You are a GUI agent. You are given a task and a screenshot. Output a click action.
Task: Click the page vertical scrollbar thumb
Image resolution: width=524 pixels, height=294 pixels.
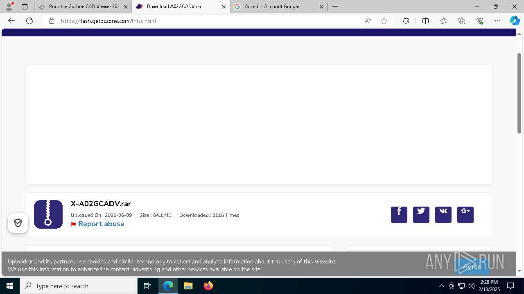519,93
